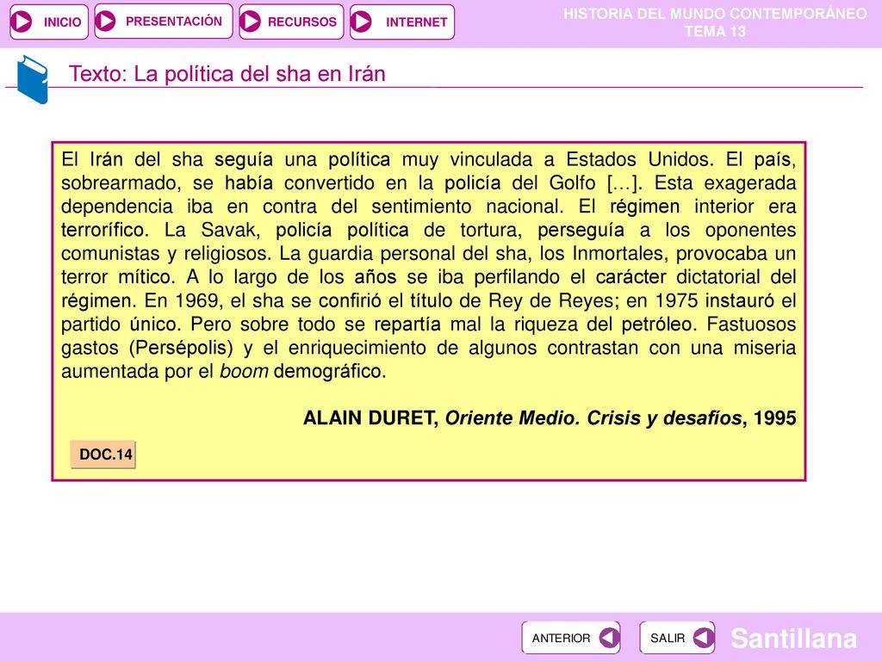Click the play arrow icon beside INICIO
The image size is (882, 661).
[22, 22]
